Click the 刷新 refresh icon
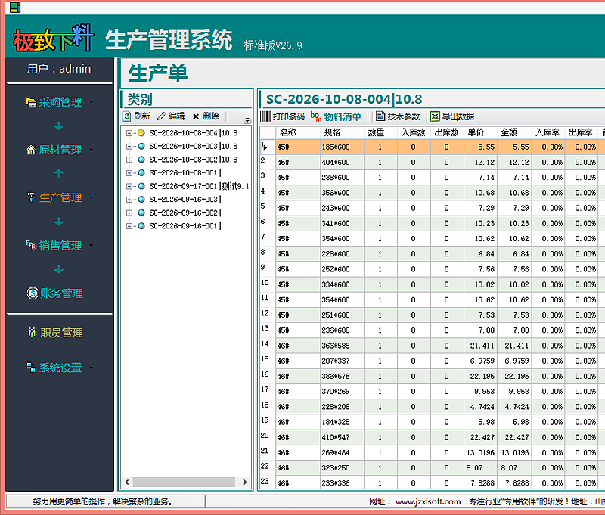 point(126,116)
